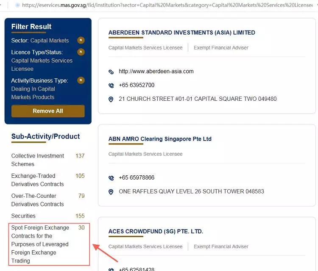
Task: Filter by Over-The-Counter Derivatives Contracts
Action: (38, 200)
